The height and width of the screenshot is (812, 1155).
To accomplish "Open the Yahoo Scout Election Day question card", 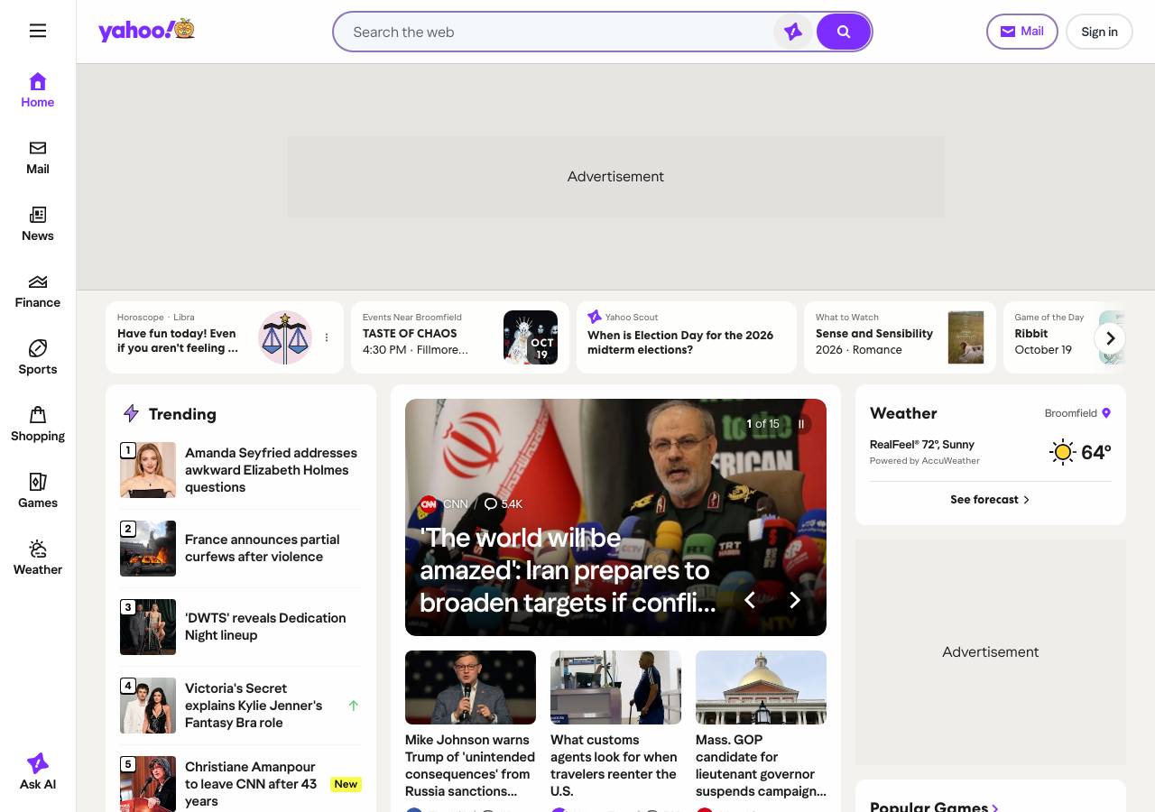I will click(687, 337).
